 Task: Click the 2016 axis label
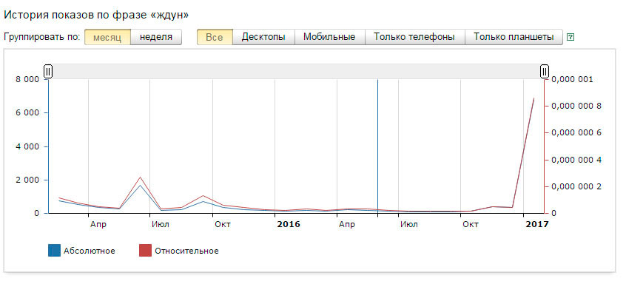coord(289,225)
